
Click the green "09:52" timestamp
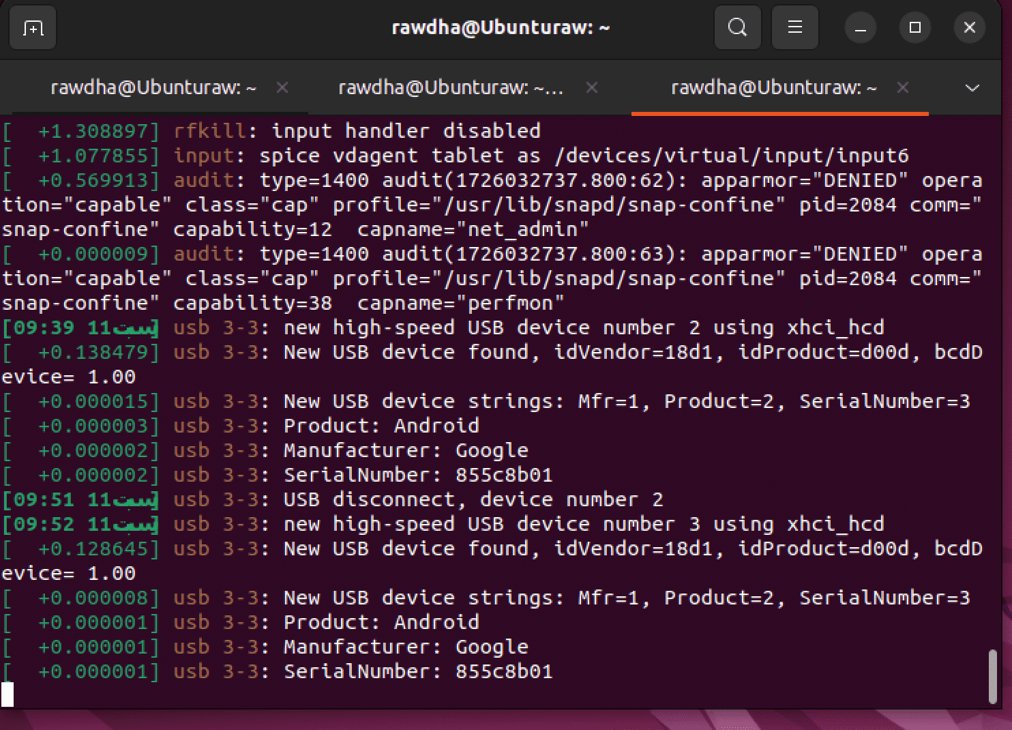tap(43, 524)
